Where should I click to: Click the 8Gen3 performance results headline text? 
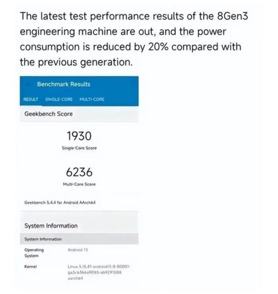point(130,39)
